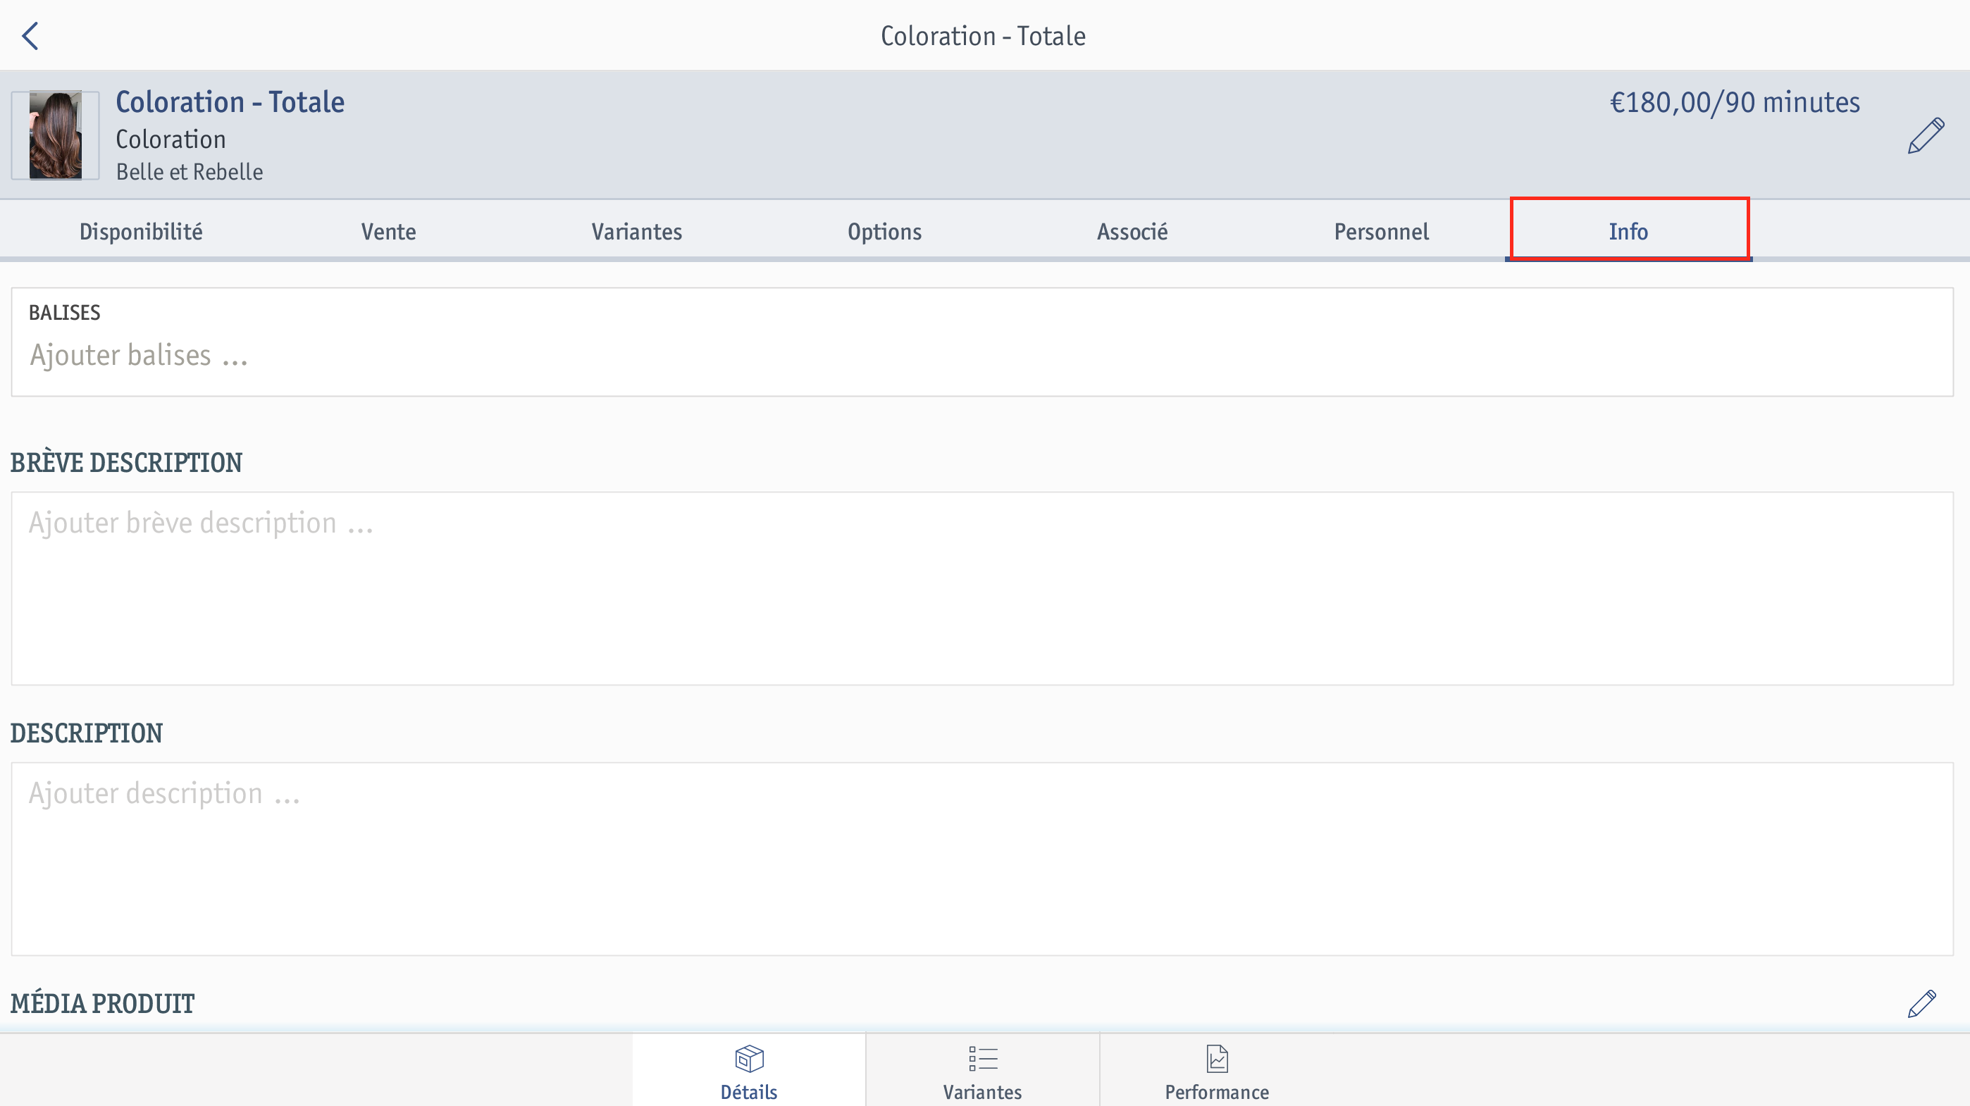Image resolution: width=1970 pixels, height=1106 pixels.
Task: Switch to the Variantes tab in the top row
Action: (636, 231)
